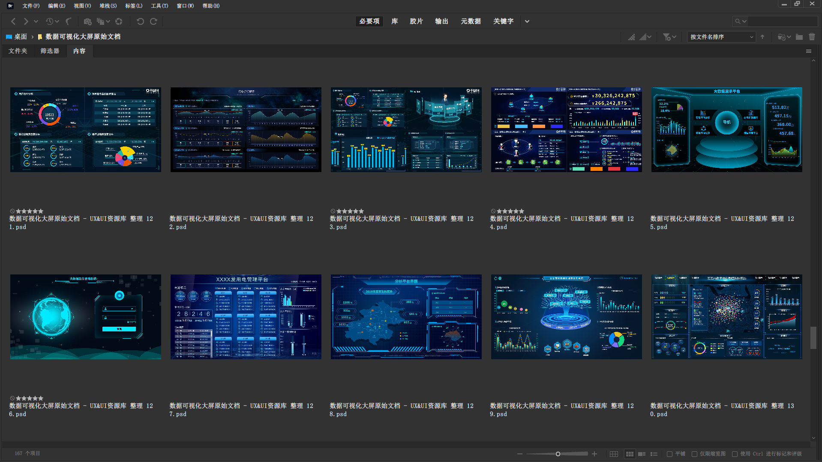This screenshot has width=822, height=462.
Task: Toggle ascending sort order arrow
Action: [x=762, y=37]
